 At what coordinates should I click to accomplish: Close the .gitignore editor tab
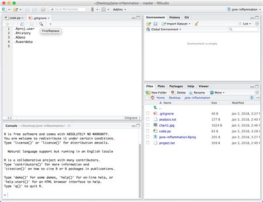(x=49, y=18)
